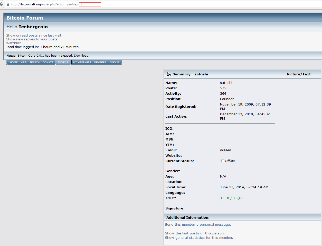Image resolution: width=322 pixels, height=246 pixels.
Task: Open the SEARCH menu item
Action: (x=34, y=63)
